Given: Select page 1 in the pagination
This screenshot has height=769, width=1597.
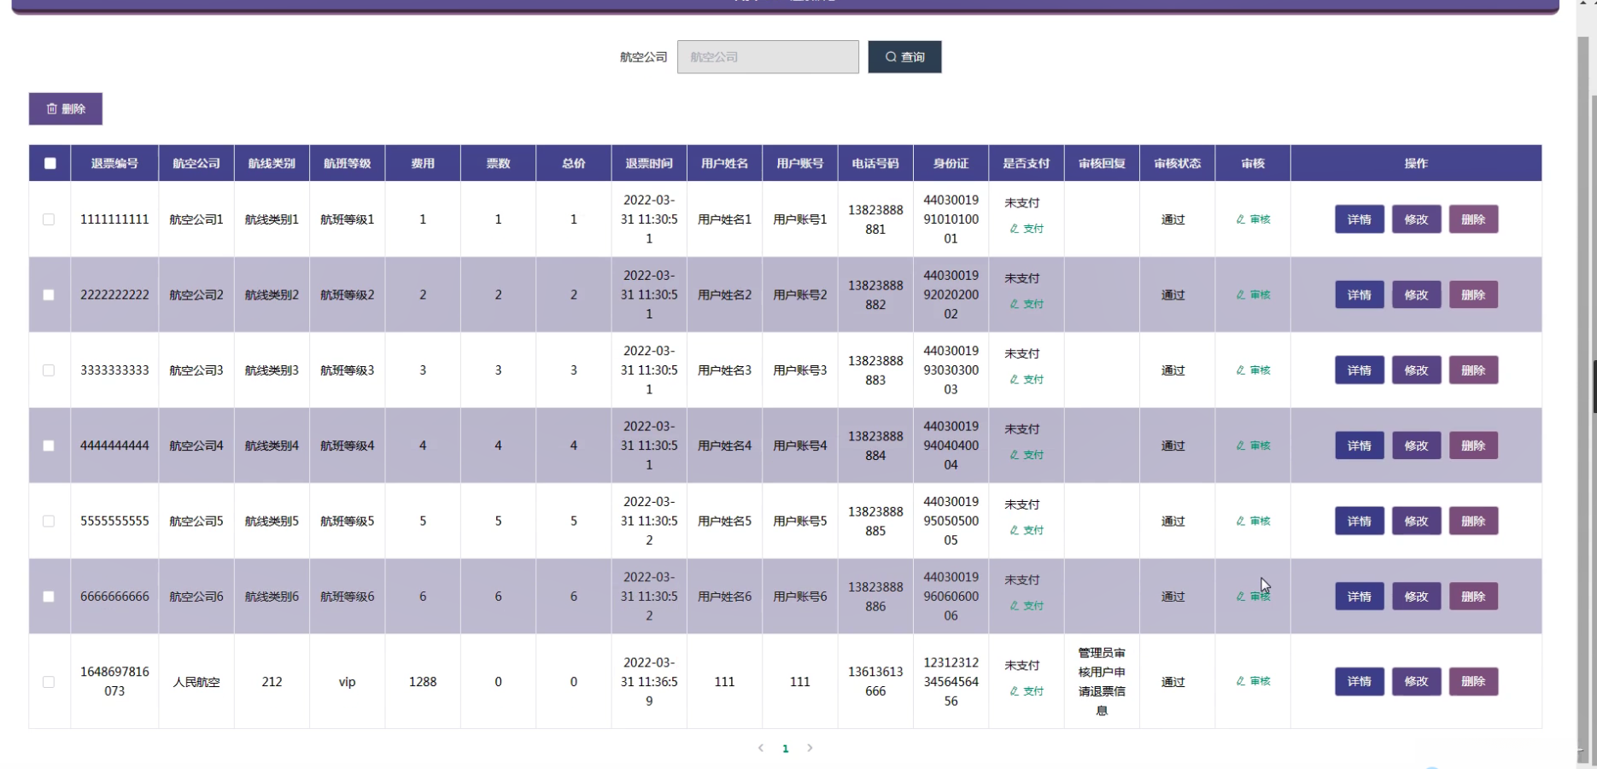Looking at the screenshot, I should click(x=786, y=749).
